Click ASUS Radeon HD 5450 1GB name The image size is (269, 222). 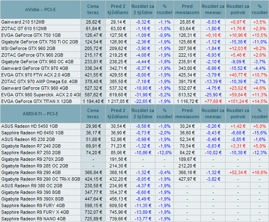[29, 126]
